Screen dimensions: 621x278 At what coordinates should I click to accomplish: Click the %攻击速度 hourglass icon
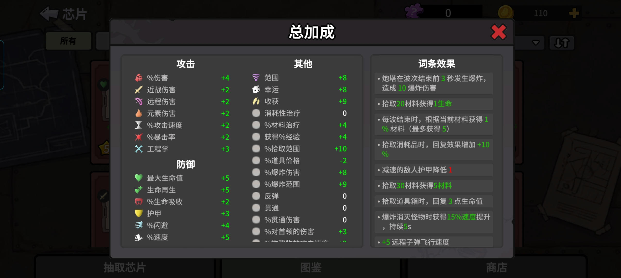139,125
